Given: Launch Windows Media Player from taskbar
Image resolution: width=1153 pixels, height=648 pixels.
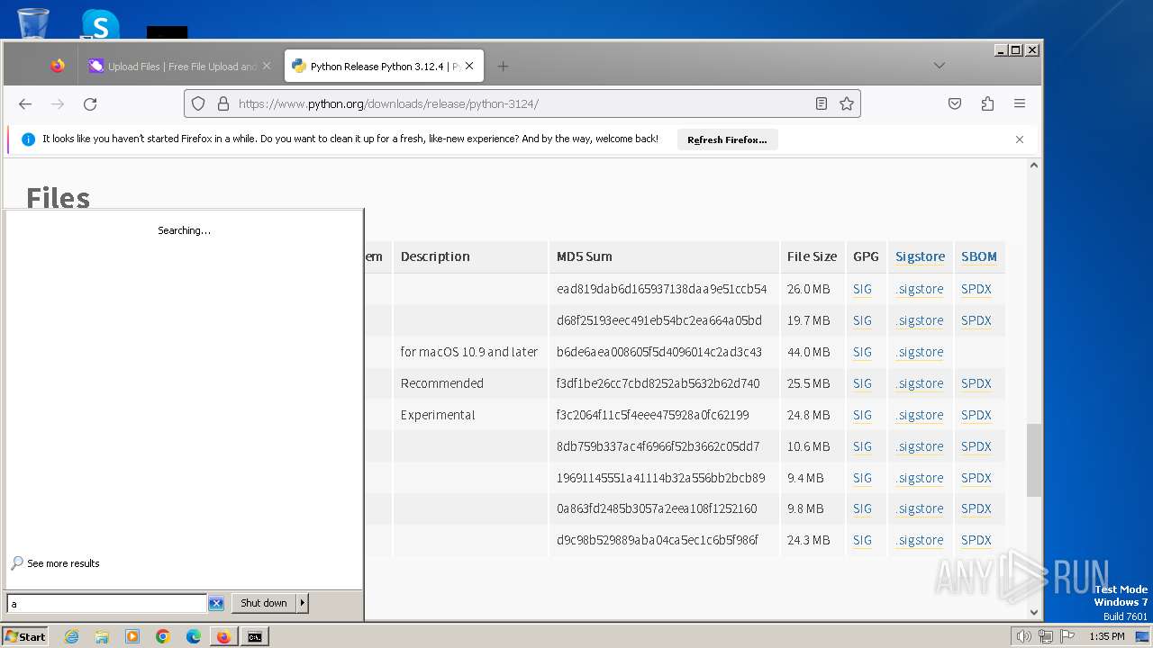Looking at the screenshot, I should [x=132, y=636].
